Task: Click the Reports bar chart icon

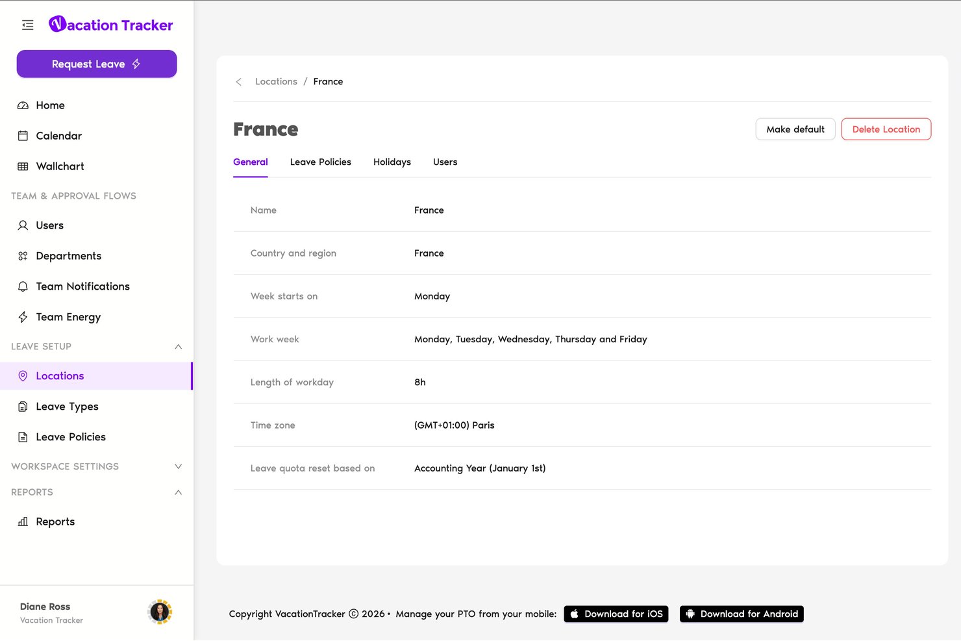Action: [x=23, y=522]
